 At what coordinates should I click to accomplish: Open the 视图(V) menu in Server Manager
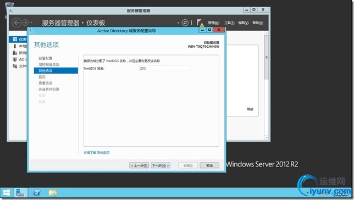(x=244, y=23)
